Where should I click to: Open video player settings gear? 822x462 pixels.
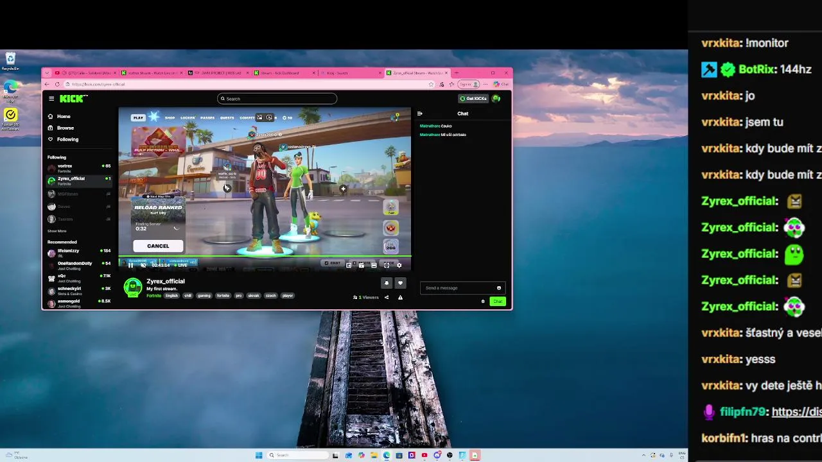(x=399, y=265)
